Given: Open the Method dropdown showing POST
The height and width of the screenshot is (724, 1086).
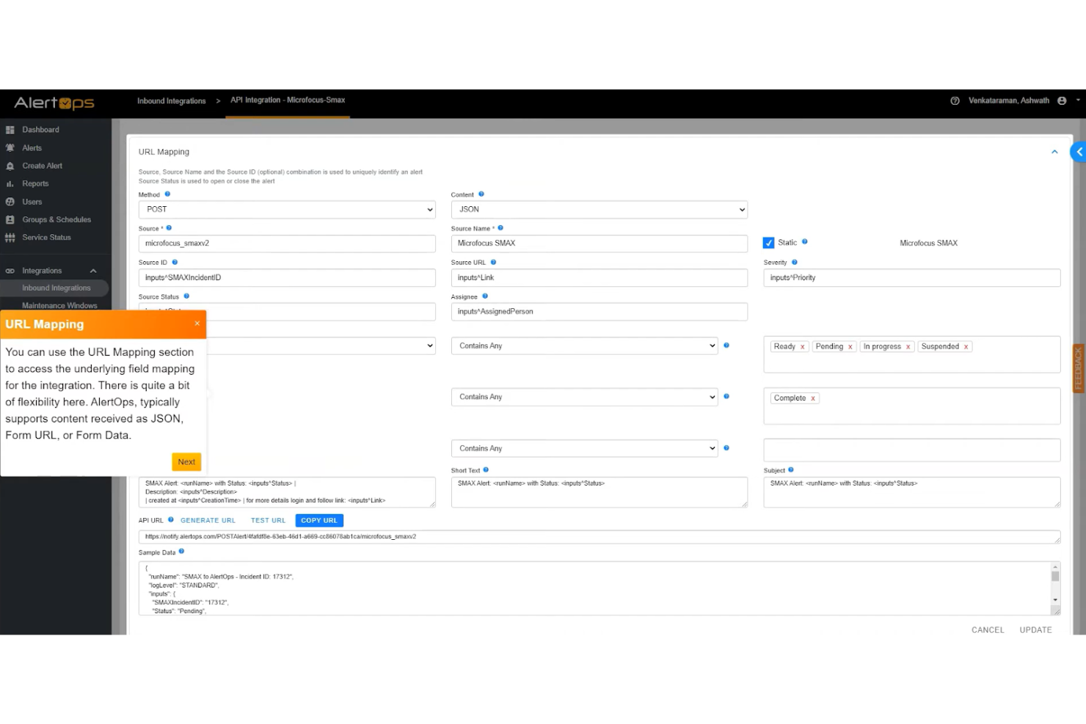Looking at the screenshot, I should tap(286, 209).
